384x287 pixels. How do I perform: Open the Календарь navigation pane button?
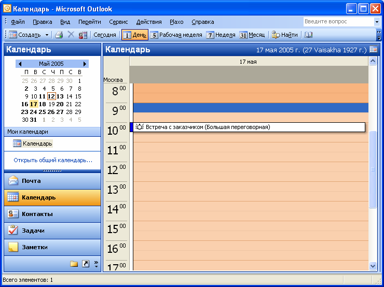click(52, 197)
